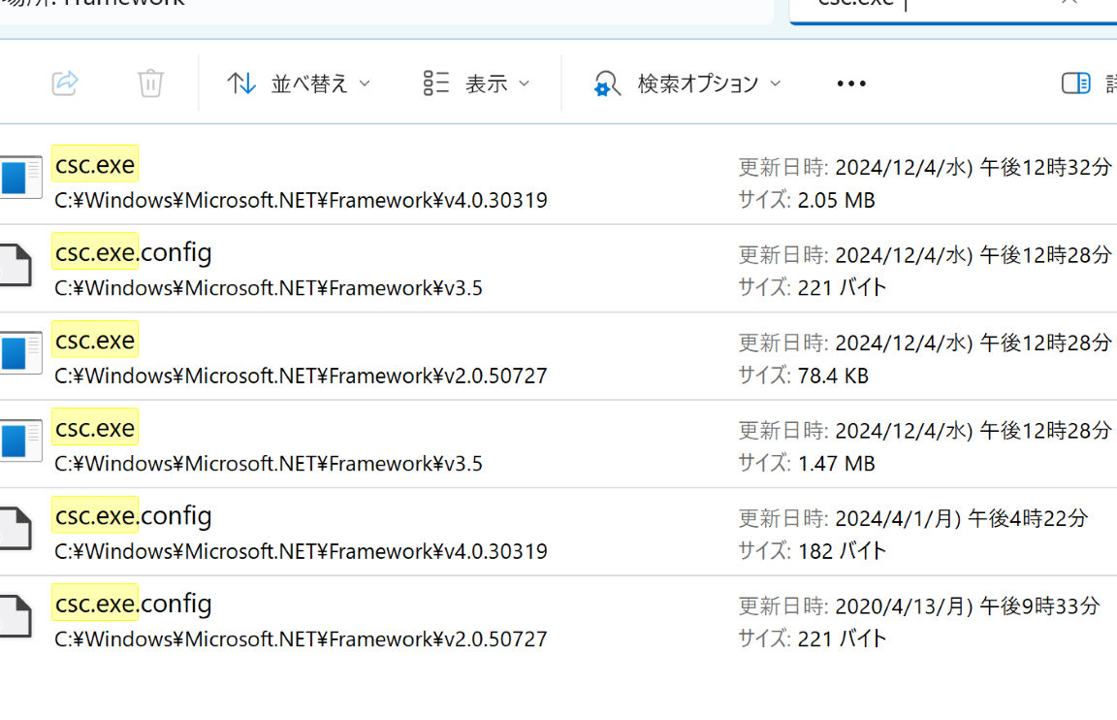
Task: Click the Share icon in toolbar
Action: coord(65,83)
